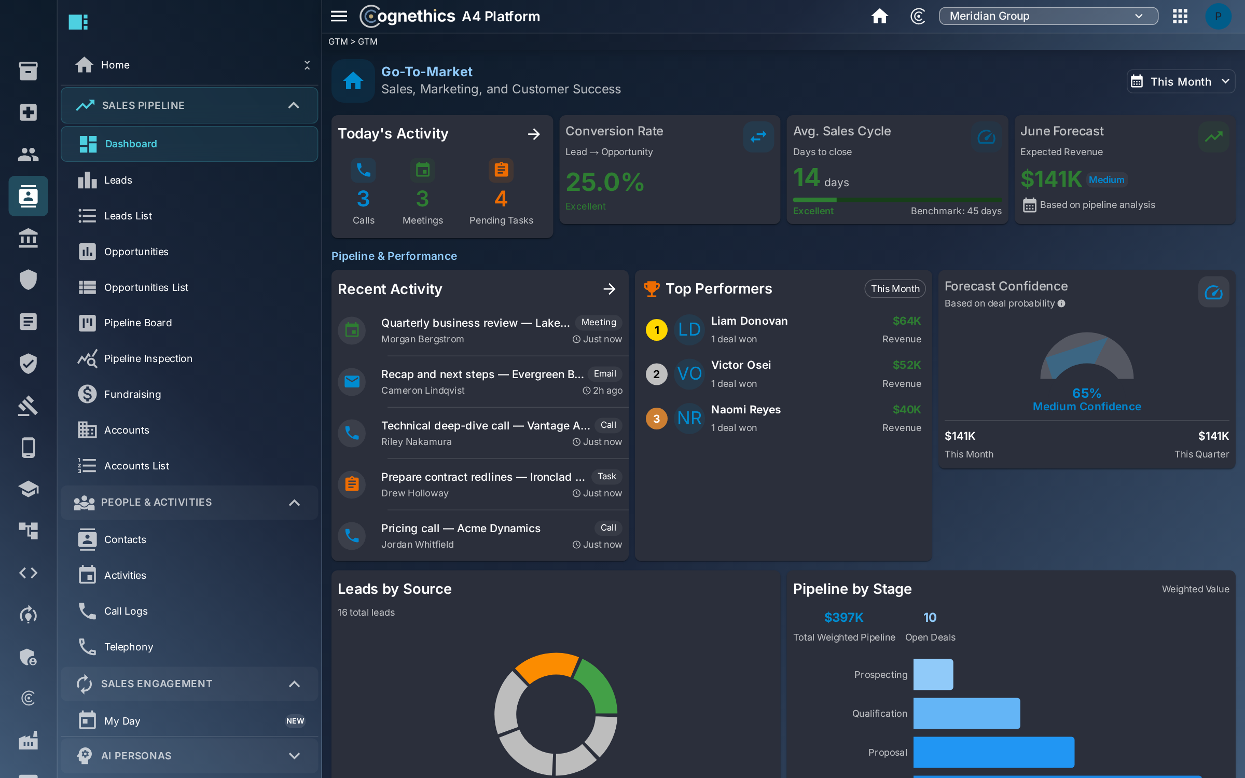Click the Calls phone icon in Today's Activity
1245x778 pixels.
tap(363, 170)
